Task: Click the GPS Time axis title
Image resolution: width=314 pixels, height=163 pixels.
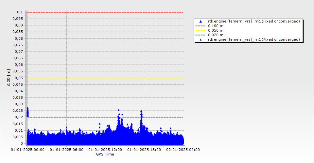Action: (105, 154)
